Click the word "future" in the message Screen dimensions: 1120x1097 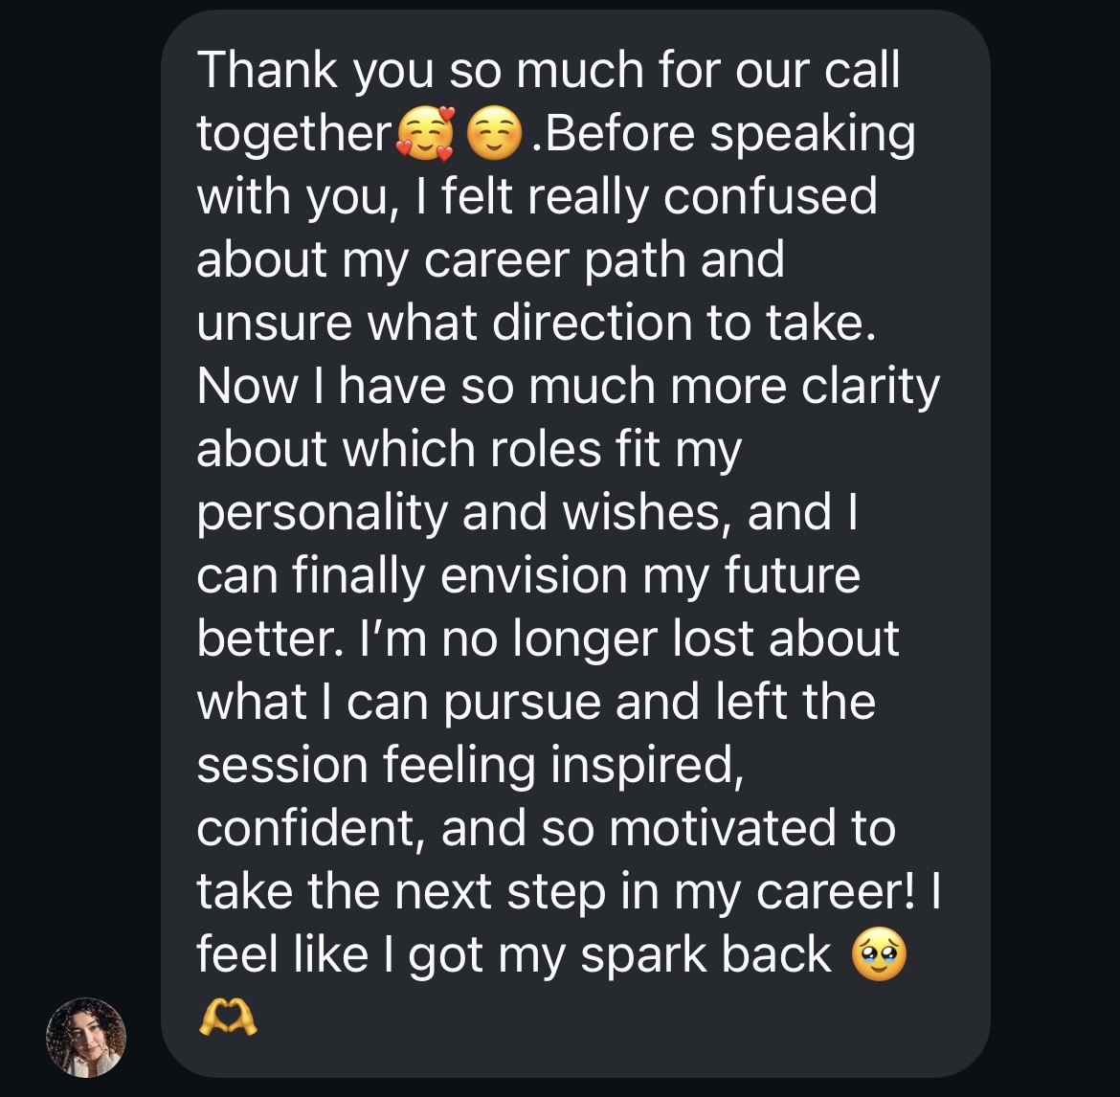792,575
